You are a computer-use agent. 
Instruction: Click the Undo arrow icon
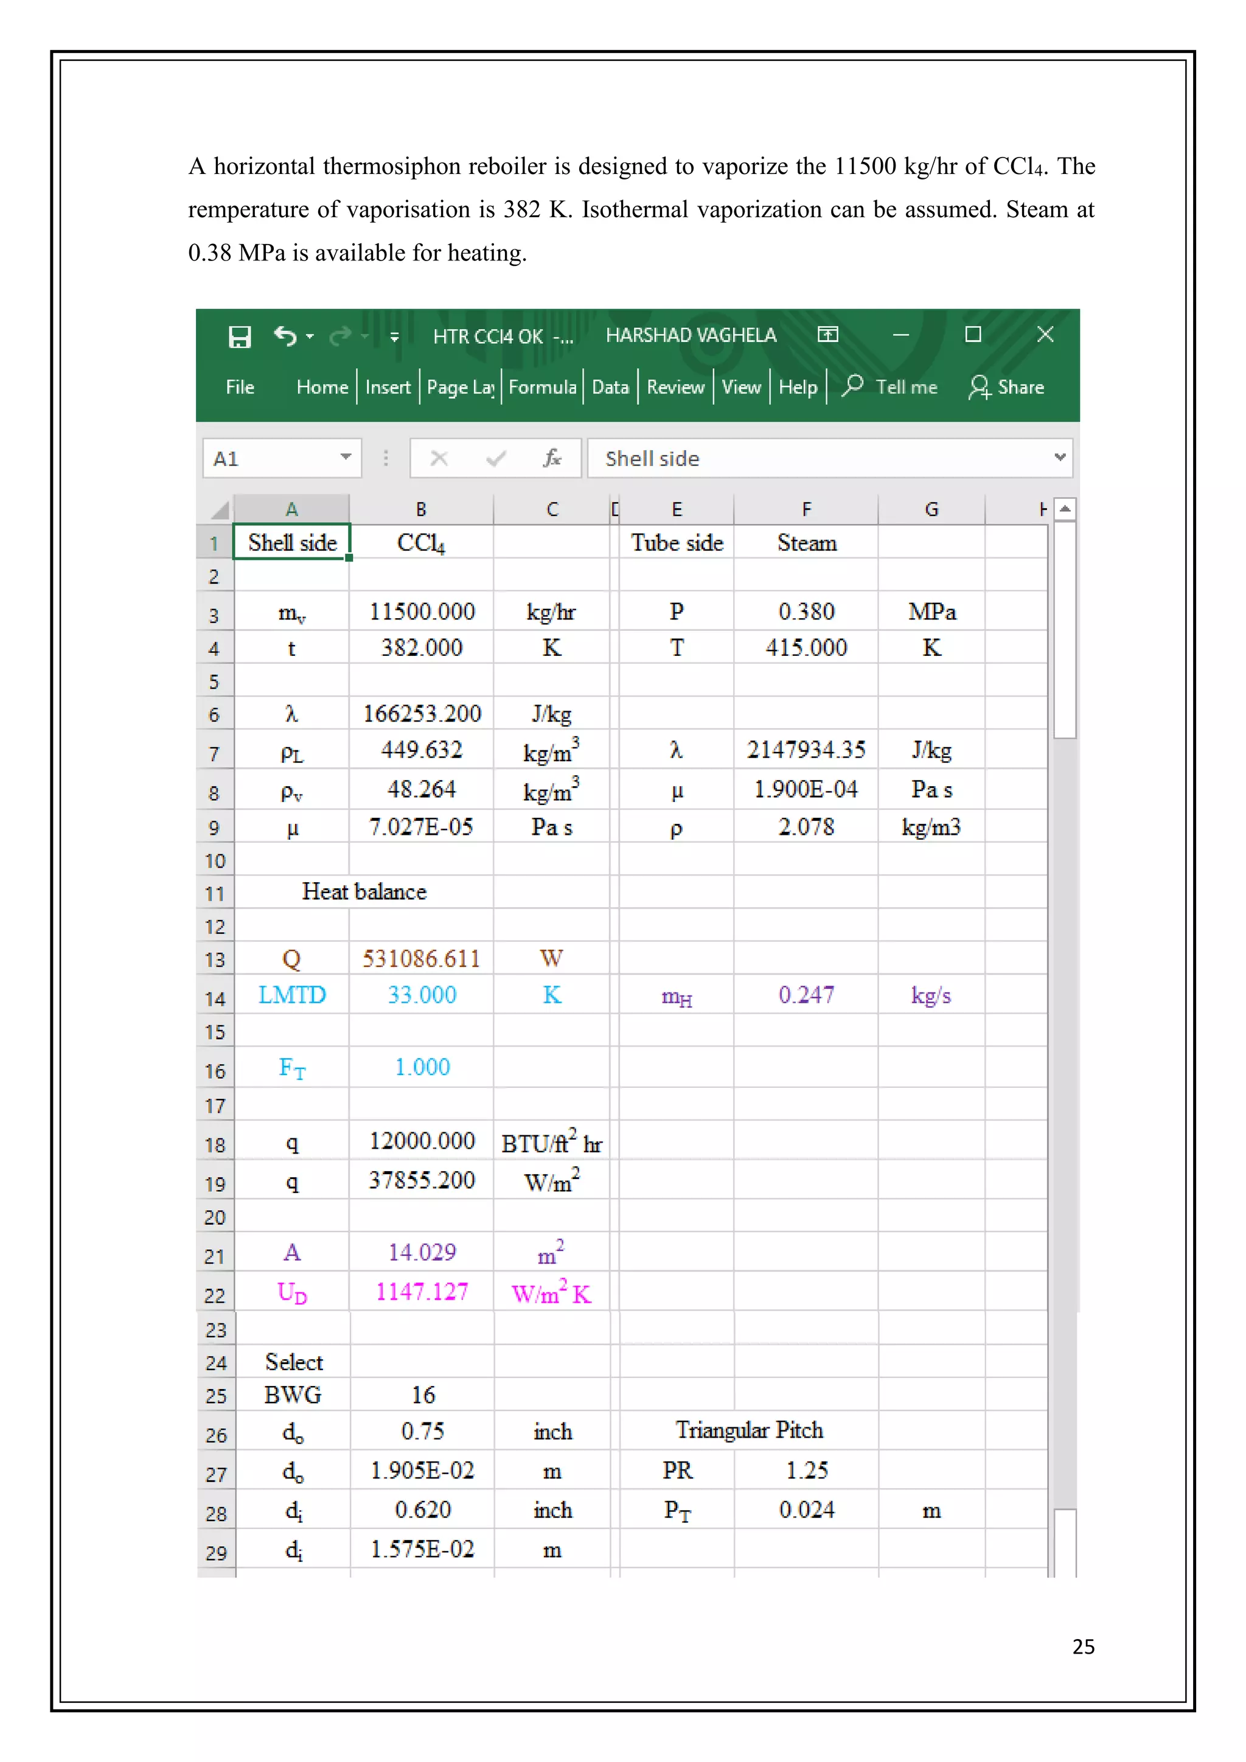point(285,336)
